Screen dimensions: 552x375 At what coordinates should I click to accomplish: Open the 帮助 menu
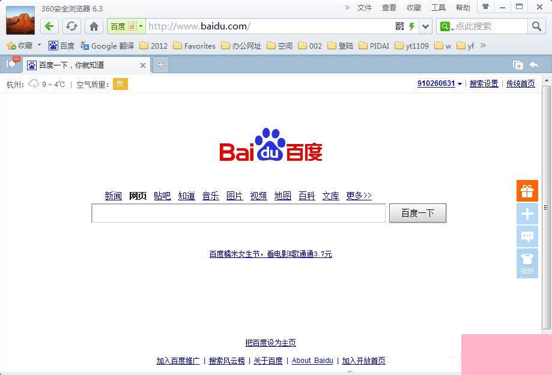click(463, 8)
